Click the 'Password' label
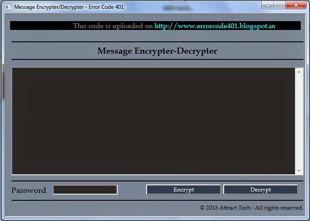 [x=29, y=190]
